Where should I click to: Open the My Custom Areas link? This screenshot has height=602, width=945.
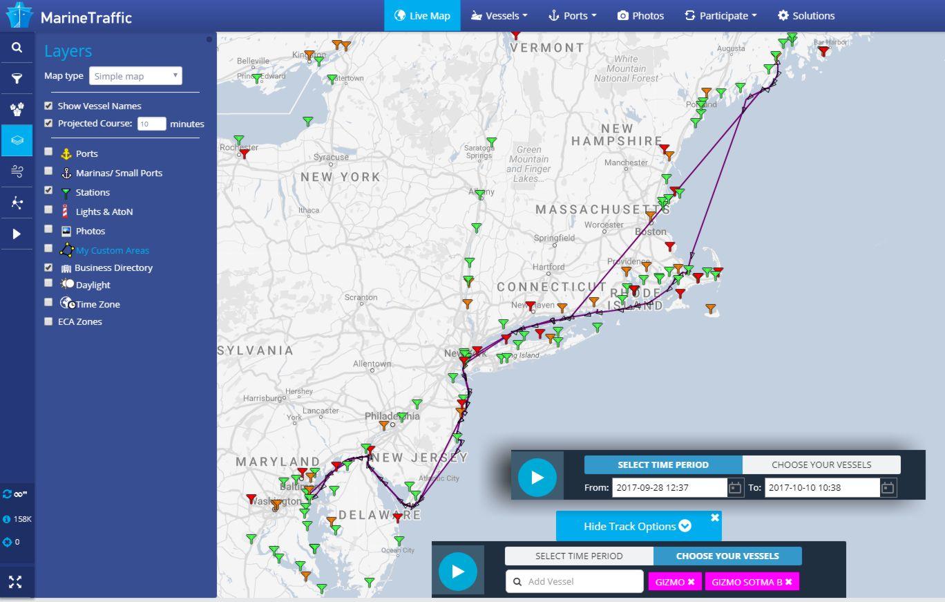pyautogui.click(x=113, y=250)
